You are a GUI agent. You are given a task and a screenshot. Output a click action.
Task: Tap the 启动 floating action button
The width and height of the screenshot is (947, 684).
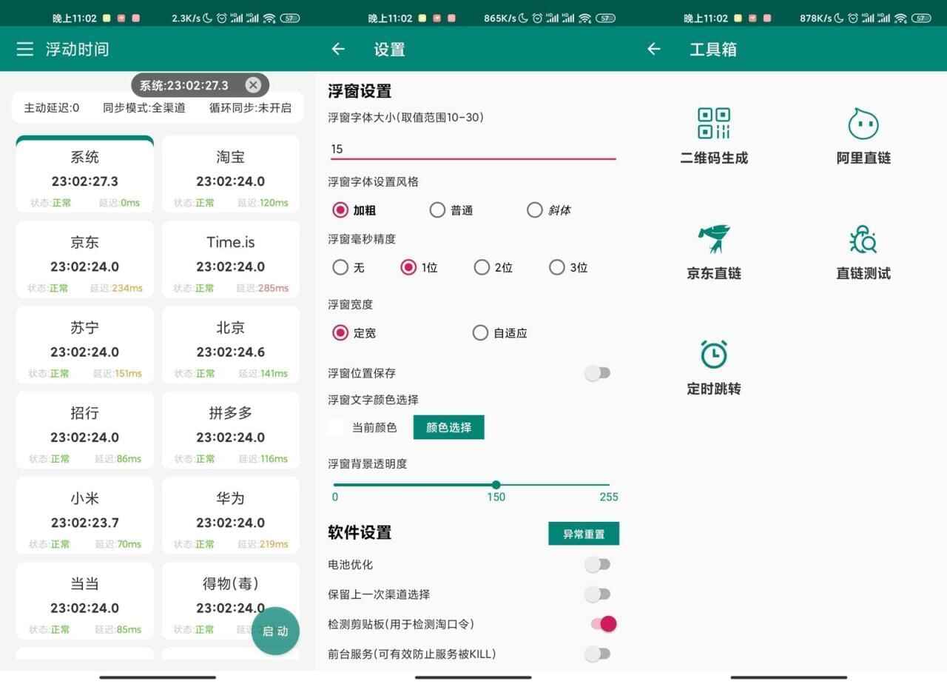(x=275, y=631)
